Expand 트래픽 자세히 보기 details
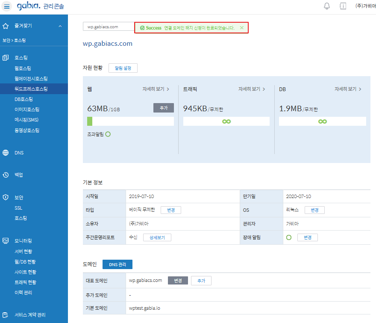Image resolution: width=376 pixels, height=323 pixels. (x=252, y=89)
